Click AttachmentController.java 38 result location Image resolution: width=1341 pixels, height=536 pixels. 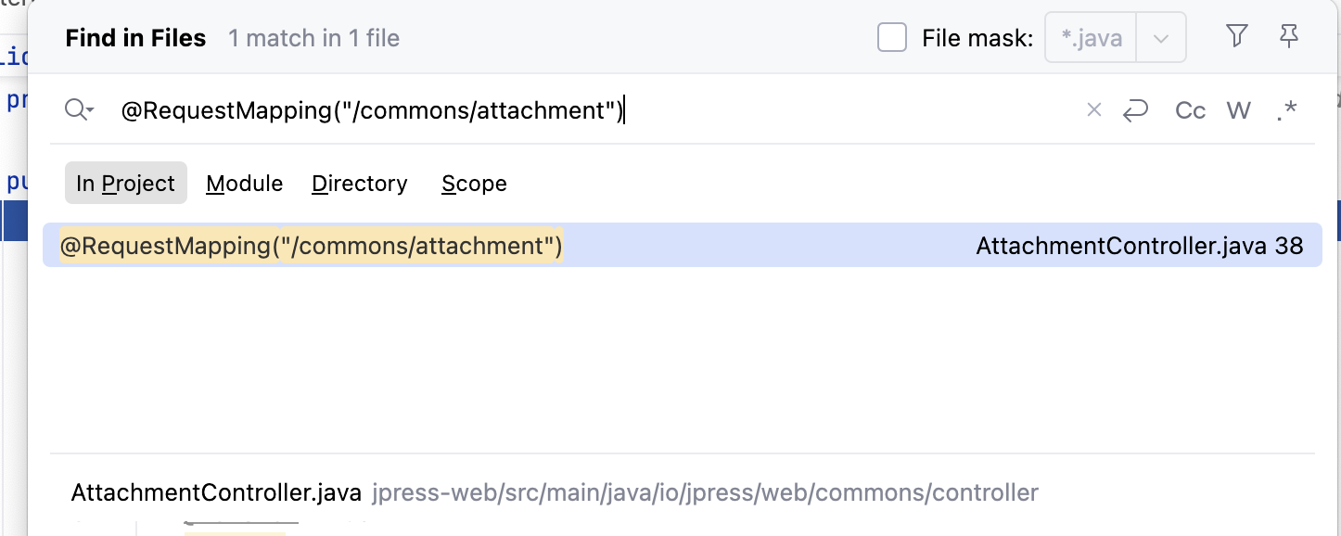(x=1139, y=246)
